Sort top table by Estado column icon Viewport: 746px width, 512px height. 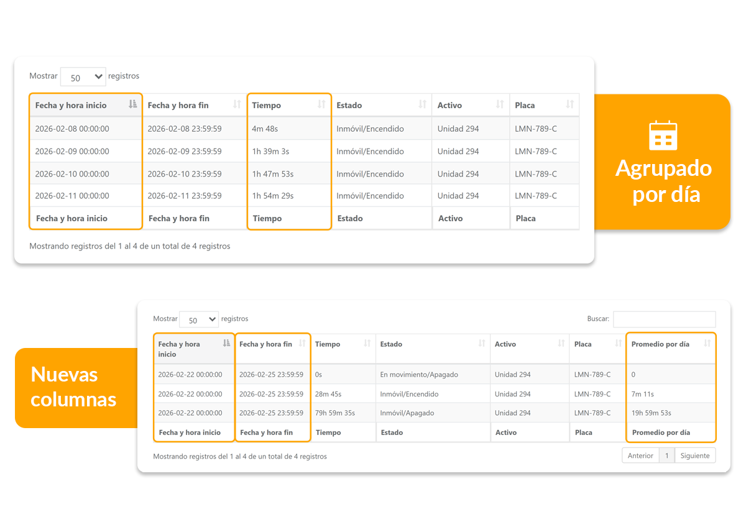pyautogui.click(x=423, y=104)
